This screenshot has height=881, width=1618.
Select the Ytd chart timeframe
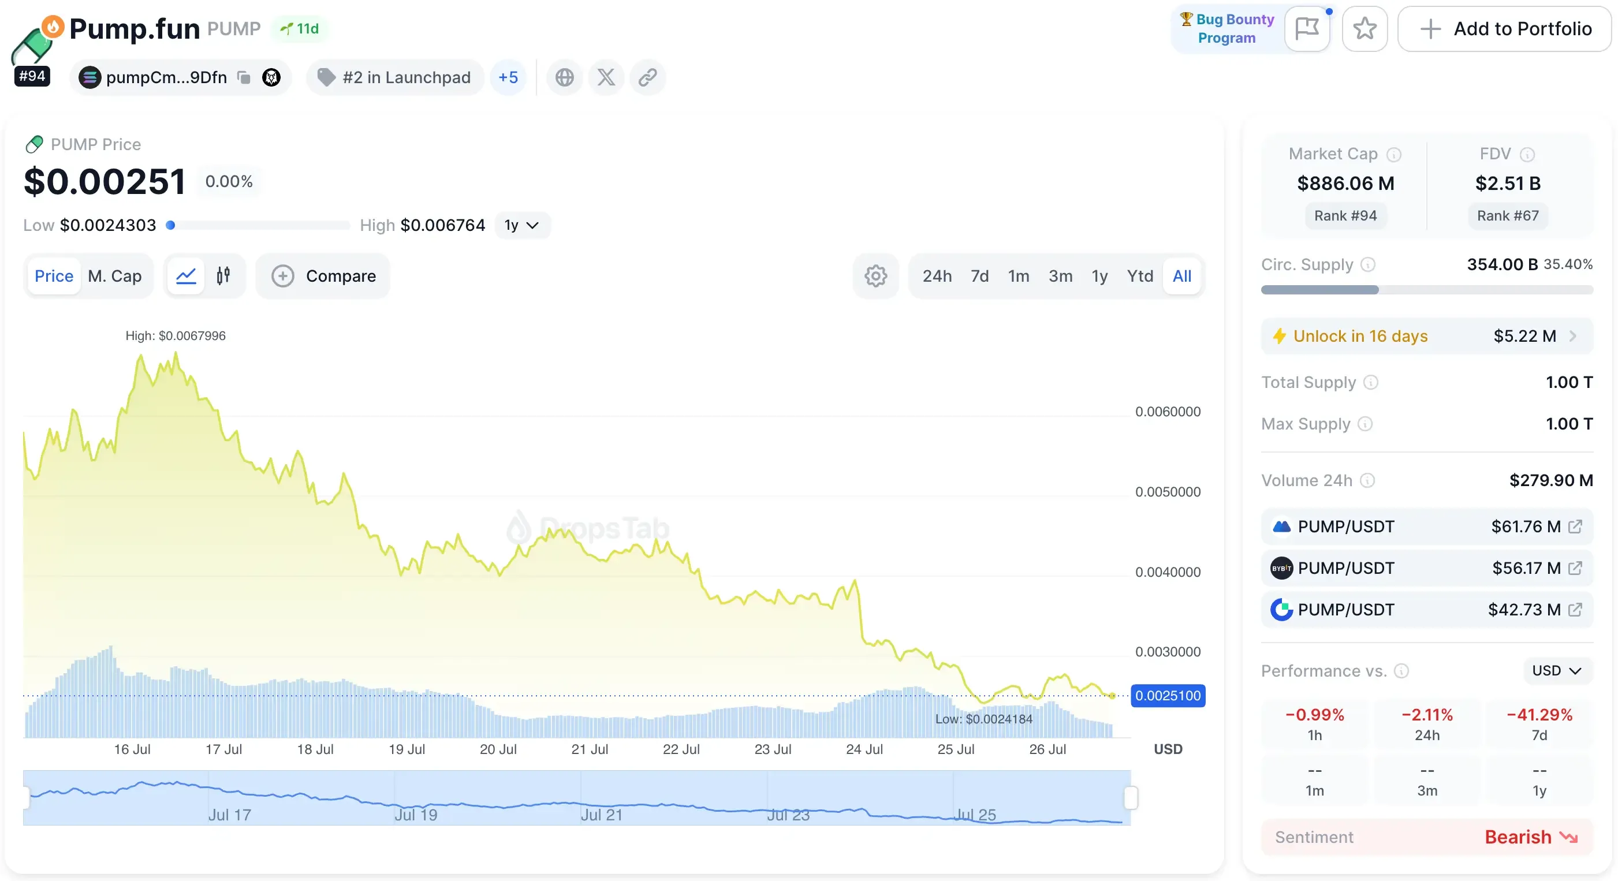(x=1139, y=275)
